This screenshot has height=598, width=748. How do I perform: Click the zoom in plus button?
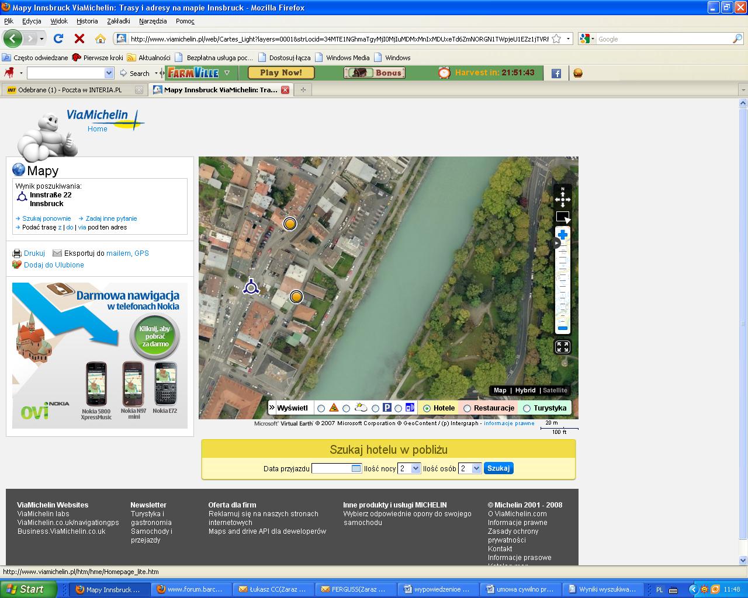click(562, 235)
